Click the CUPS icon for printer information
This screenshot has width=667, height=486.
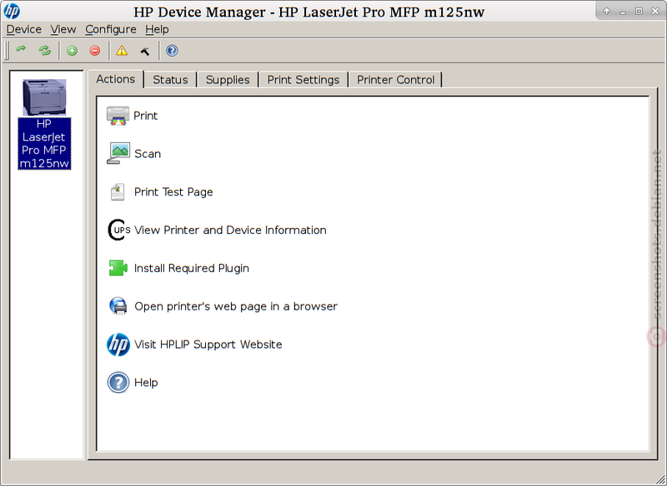point(118,230)
